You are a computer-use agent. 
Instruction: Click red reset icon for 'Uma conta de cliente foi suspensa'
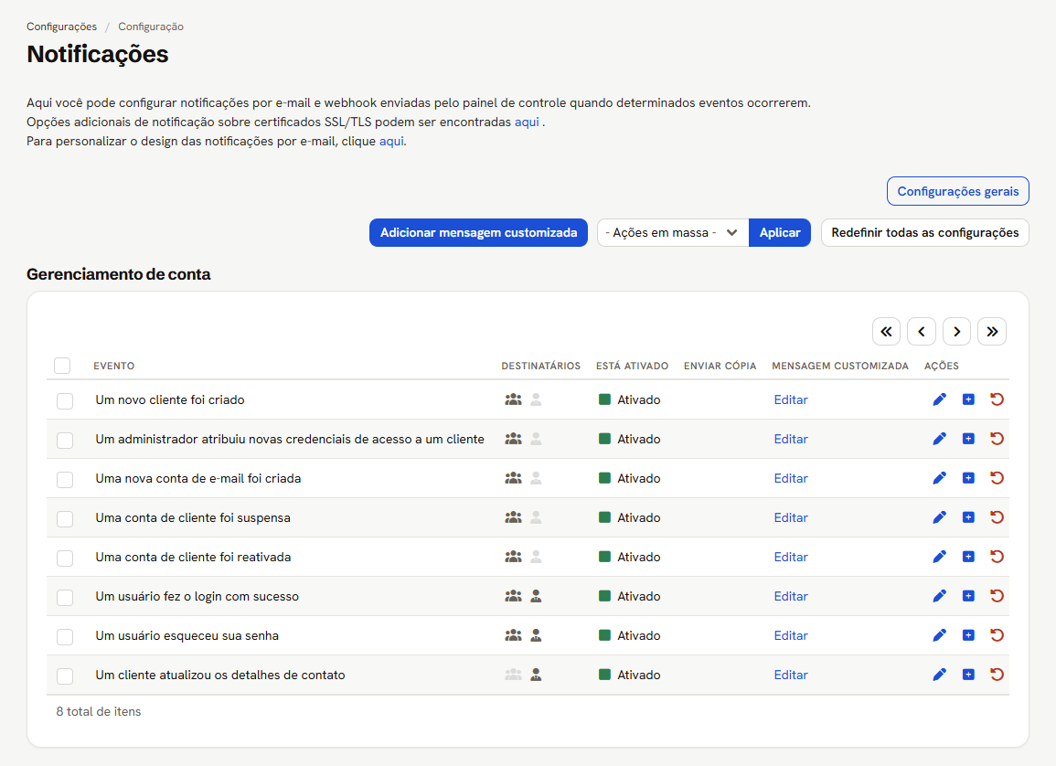pos(997,517)
